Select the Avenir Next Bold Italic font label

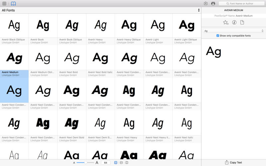coord(100,72)
